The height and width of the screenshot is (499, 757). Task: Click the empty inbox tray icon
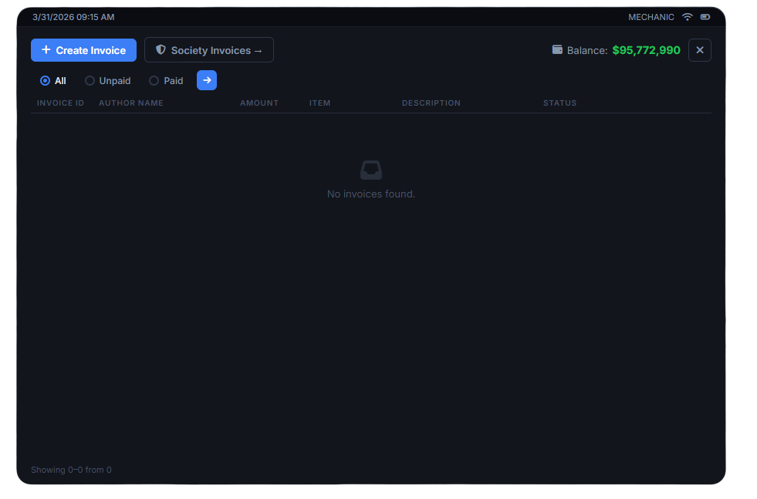coord(371,170)
